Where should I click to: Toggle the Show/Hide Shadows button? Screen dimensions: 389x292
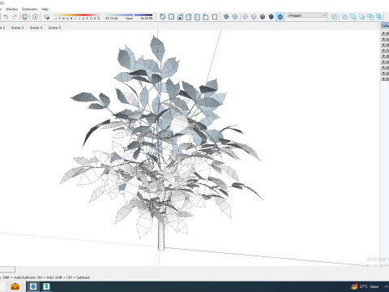pos(47,17)
